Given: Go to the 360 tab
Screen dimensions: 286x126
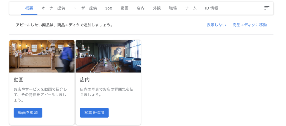Looking at the screenshot, I should pos(109,8).
